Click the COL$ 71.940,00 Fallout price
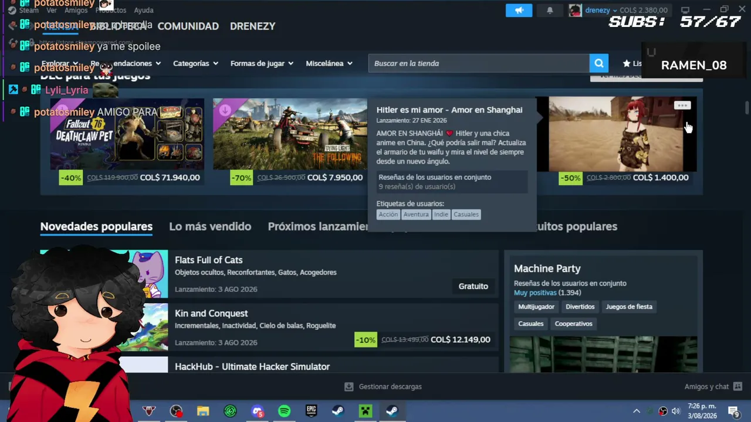Viewport: 751px width, 422px height. pos(170,178)
